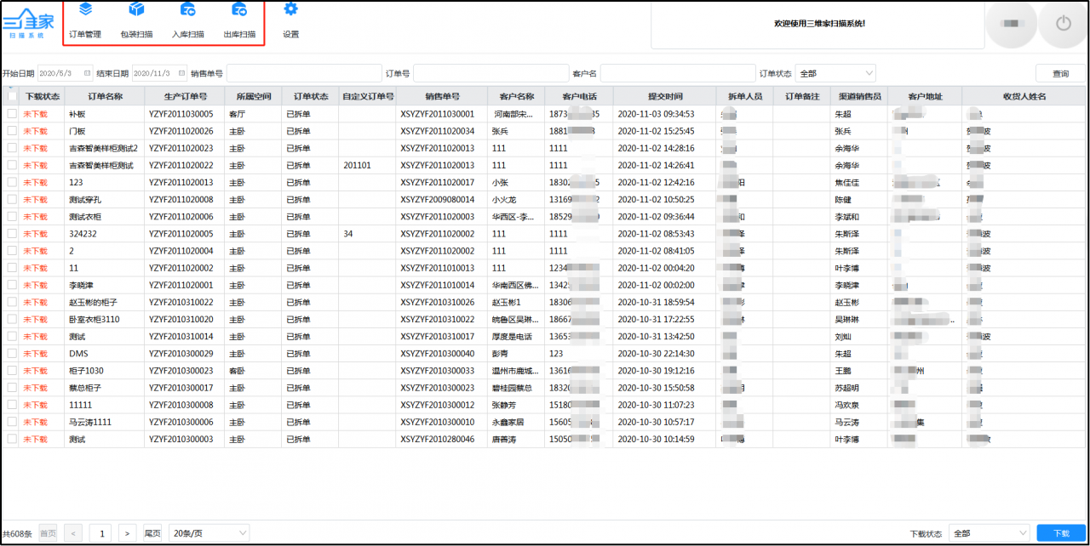Click the user avatar circle
The width and height of the screenshot is (1090, 546).
pos(1011,23)
